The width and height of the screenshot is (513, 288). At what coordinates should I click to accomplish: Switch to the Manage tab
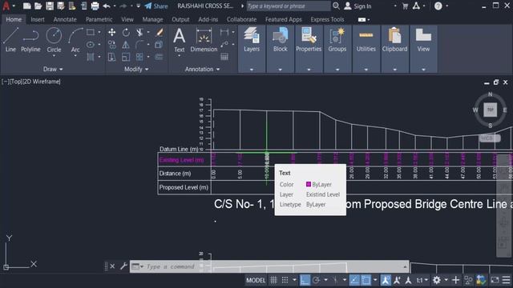[152, 19]
